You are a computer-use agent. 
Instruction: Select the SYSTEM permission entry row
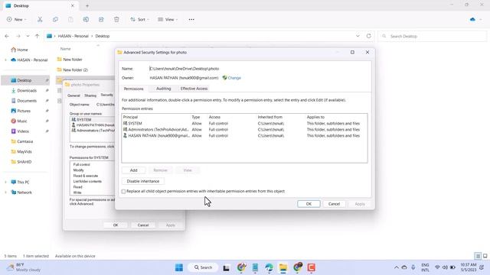click(x=244, y=124)
